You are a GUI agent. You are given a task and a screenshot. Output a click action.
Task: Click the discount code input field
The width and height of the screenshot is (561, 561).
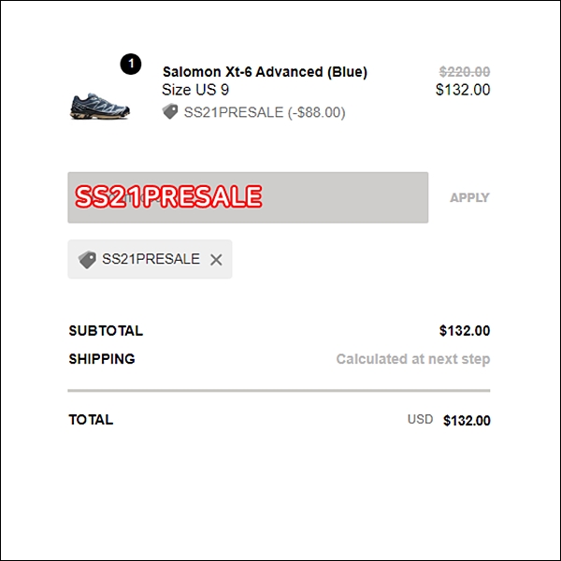[248, 197]
